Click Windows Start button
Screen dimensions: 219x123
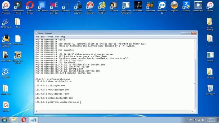click(4, 120)
